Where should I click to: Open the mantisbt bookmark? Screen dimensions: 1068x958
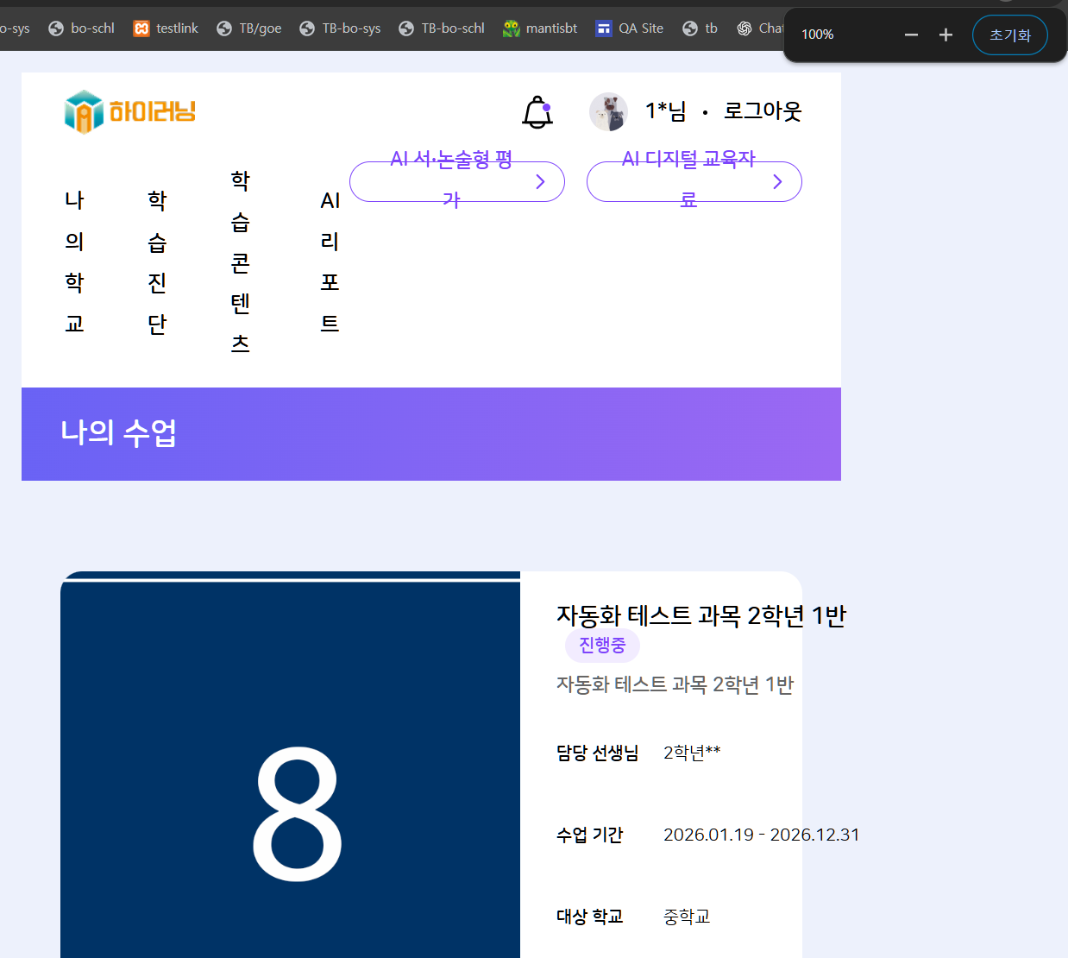tap(540, 28)
